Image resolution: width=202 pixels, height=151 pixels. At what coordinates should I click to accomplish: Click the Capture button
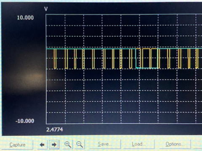coord(17,145)
